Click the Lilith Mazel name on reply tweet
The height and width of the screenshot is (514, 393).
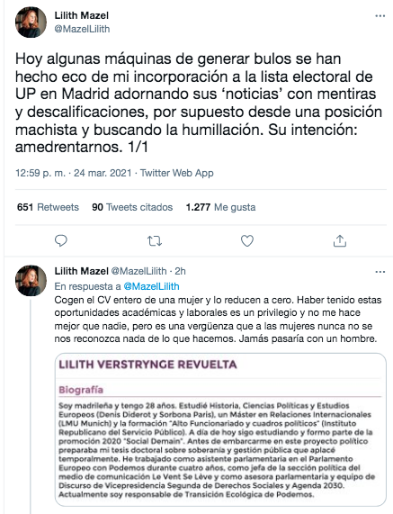[x=81, y=271]
